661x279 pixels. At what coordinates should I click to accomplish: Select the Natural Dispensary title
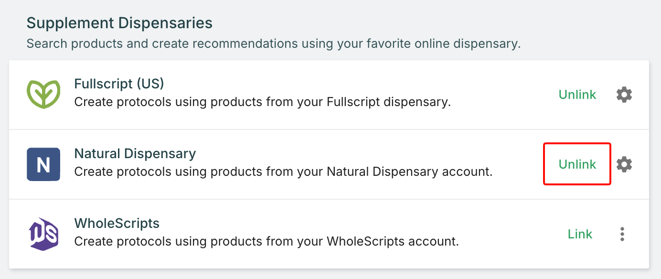pos(135,154)
